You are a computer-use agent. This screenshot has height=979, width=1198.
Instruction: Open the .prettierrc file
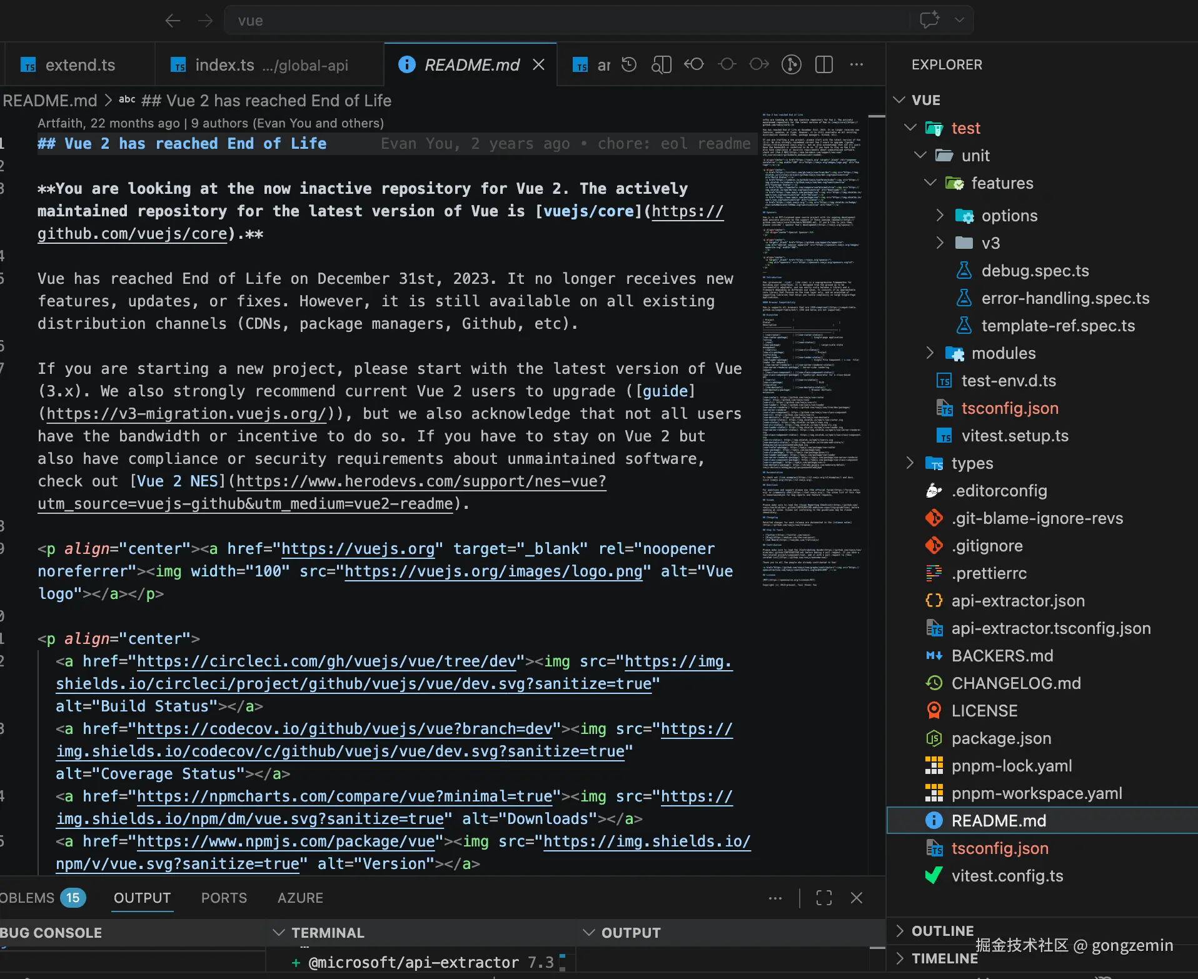[x=989, y=573]
